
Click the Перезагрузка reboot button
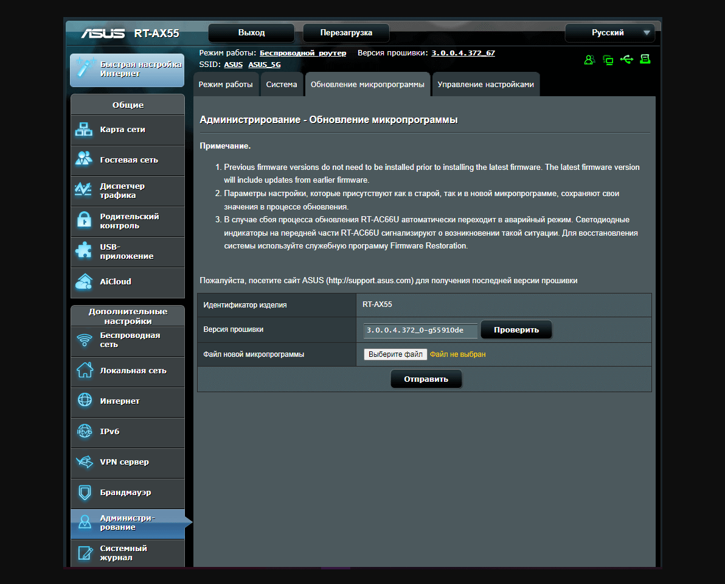pos(346,33)
